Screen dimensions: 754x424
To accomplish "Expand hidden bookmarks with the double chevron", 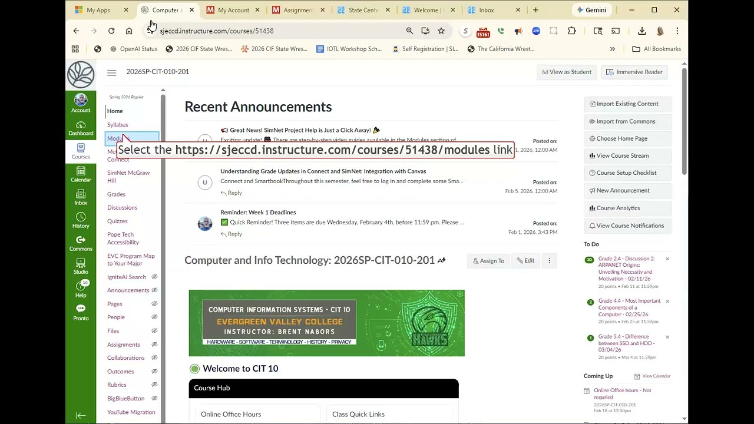I will pos(613,49).
